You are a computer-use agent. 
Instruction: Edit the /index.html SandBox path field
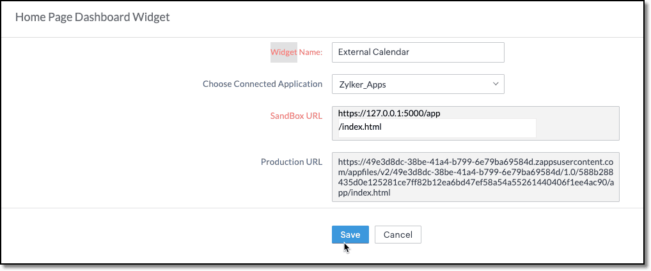click(435, 127)
